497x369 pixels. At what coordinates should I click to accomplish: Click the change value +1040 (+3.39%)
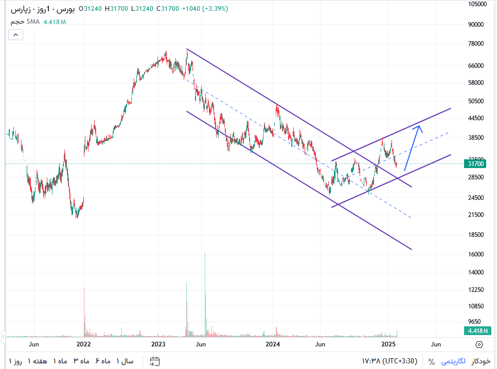(205, 9)
